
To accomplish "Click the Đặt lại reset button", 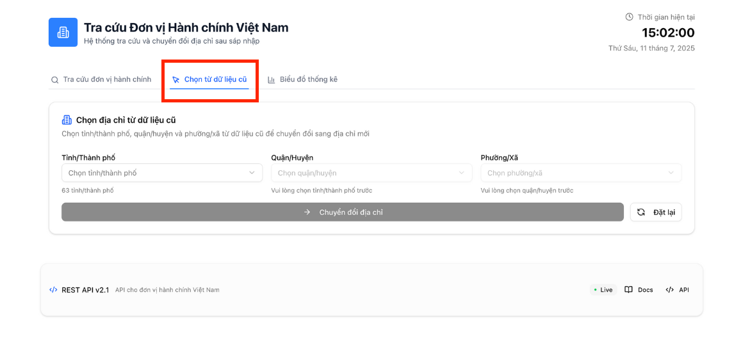I will tap(656, 212).
